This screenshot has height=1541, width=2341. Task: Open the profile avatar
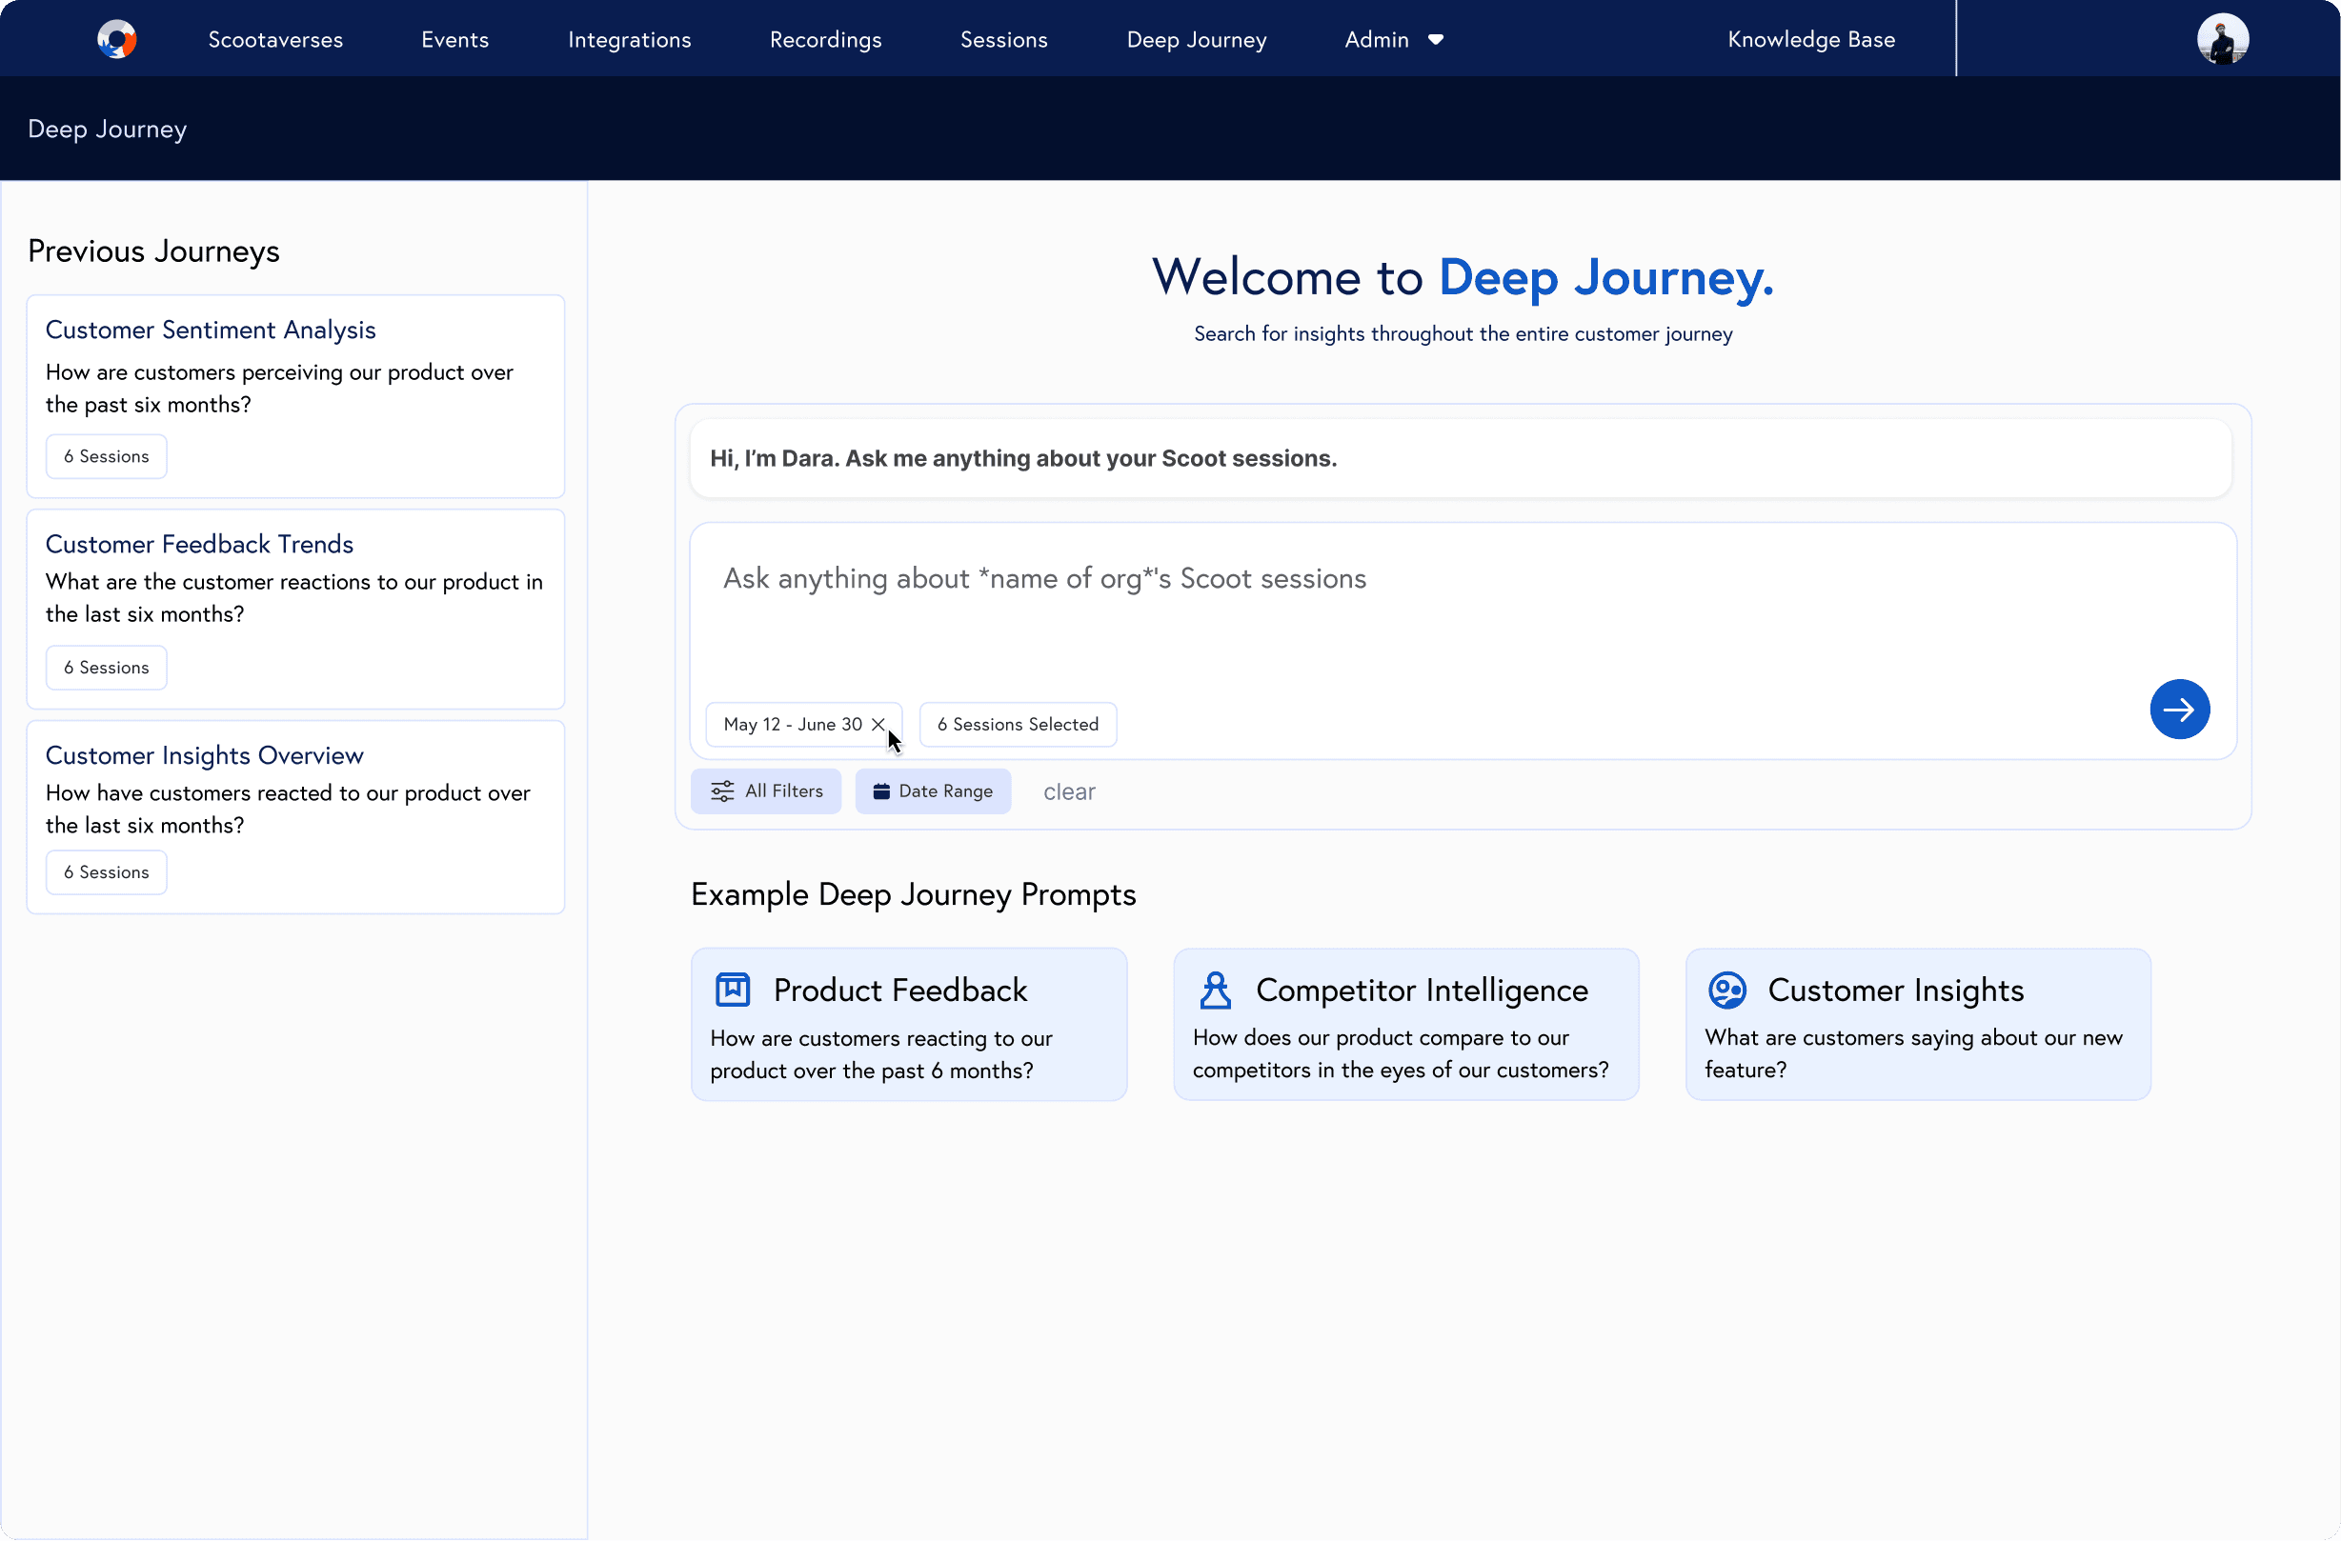2223,38
